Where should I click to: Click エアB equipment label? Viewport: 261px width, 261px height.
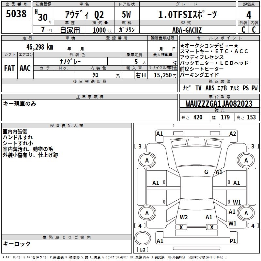tap(222, 88)
